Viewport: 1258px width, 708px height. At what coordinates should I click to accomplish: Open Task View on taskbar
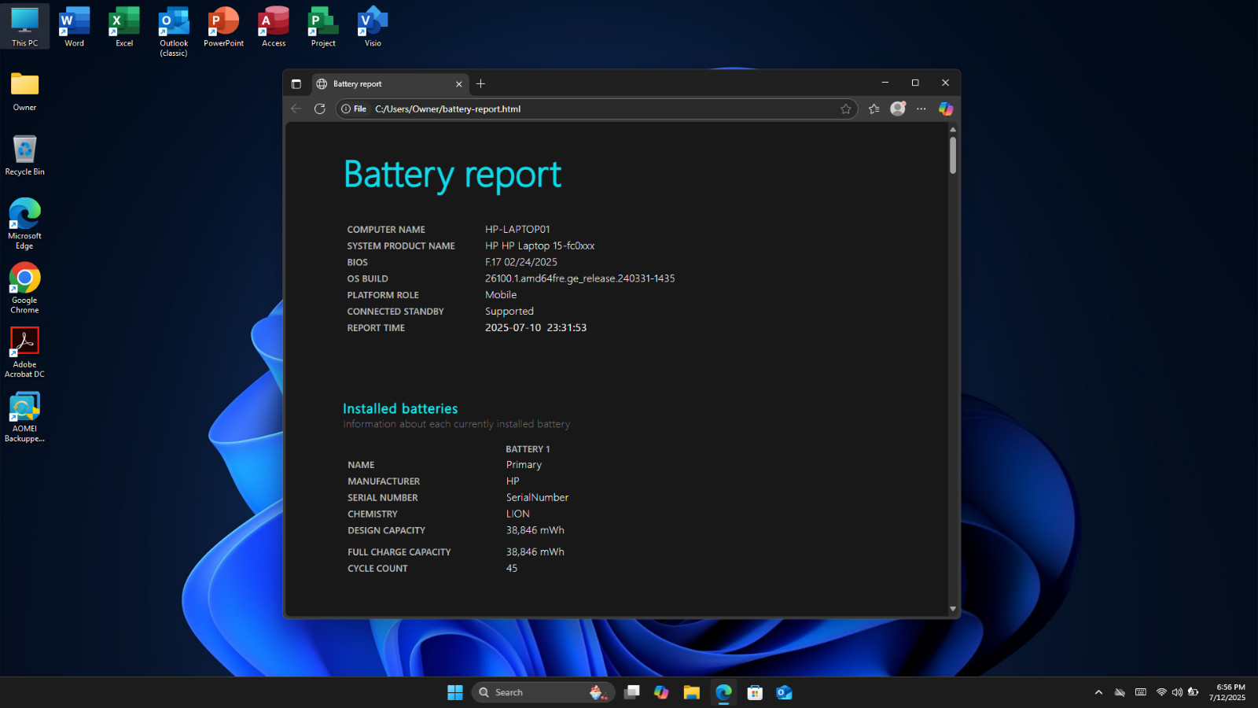tap(631, 692)
